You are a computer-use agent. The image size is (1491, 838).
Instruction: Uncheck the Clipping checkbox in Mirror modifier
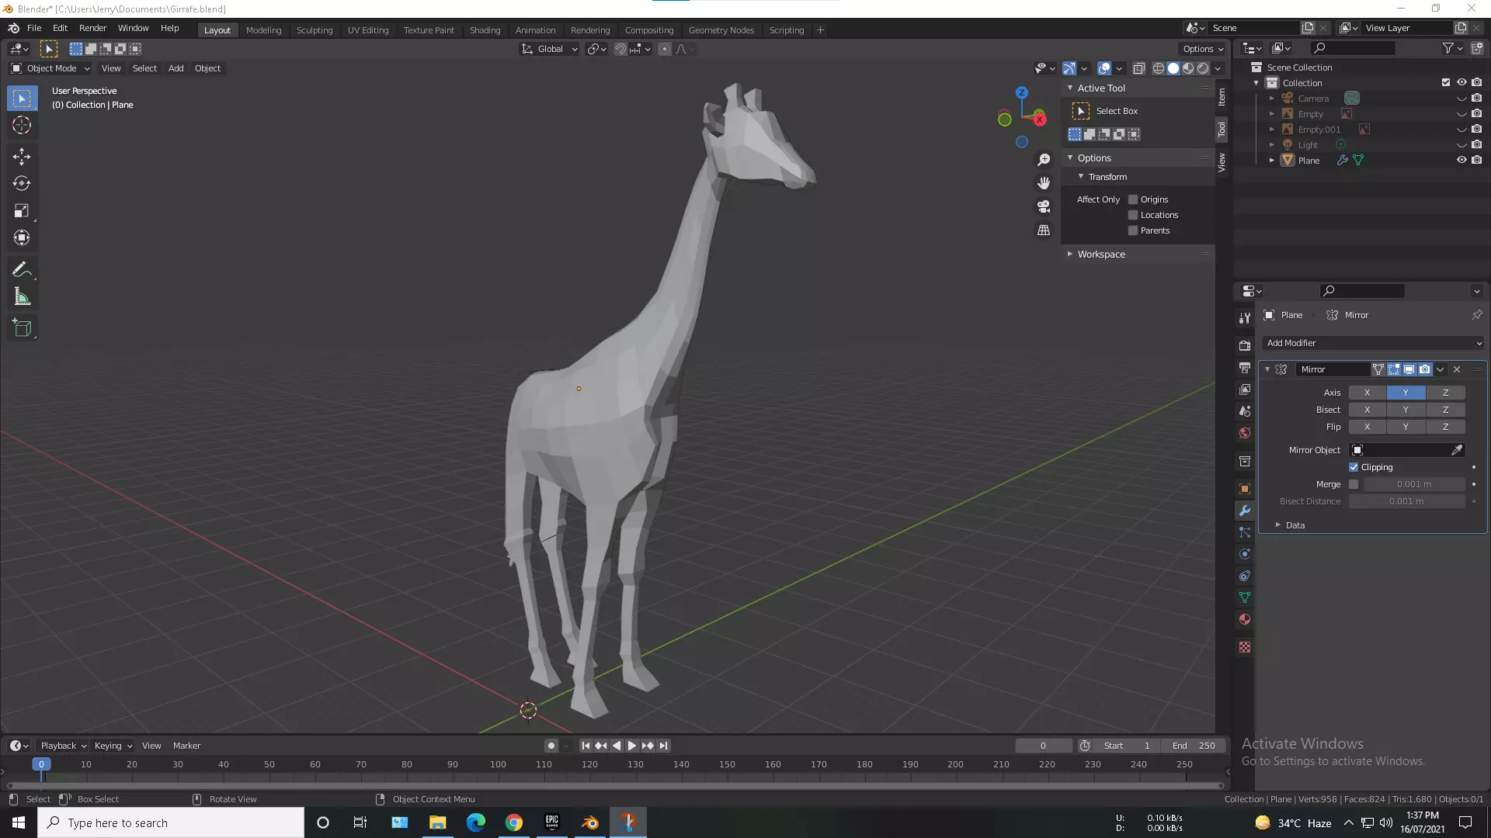[x=1354, y=467]
